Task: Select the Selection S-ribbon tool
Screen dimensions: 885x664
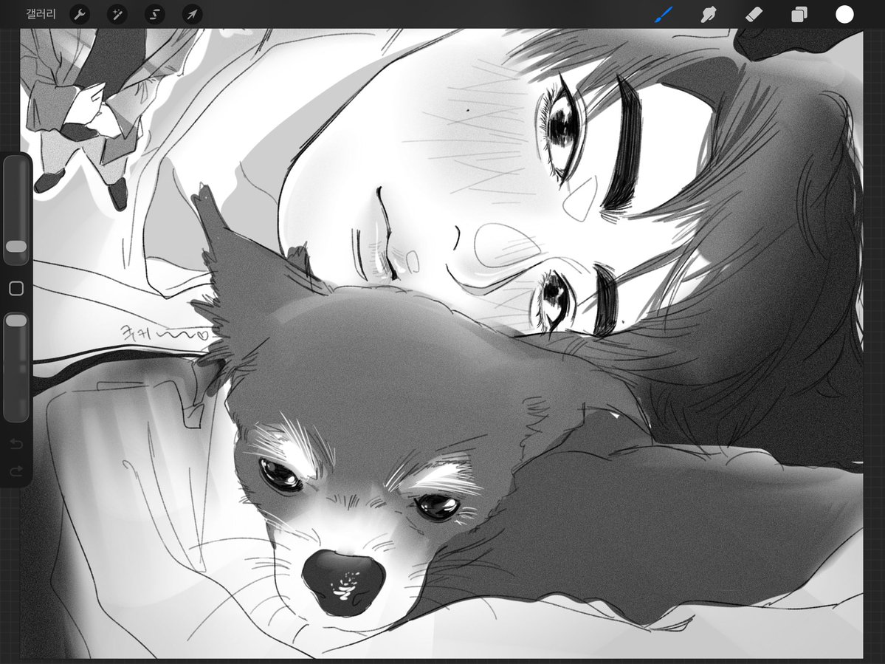Action: pyautogui.click(x=155, y=14)
